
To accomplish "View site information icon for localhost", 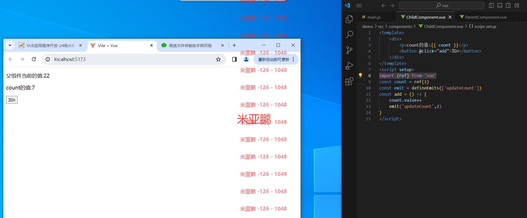I will pyautogui.click(x=48, y=59).
